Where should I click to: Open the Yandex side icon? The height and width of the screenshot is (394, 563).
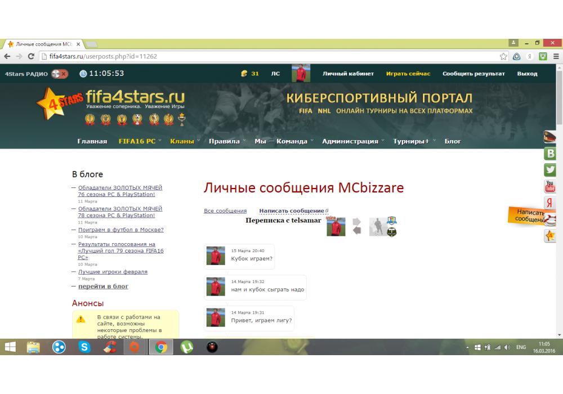(549, 203)
